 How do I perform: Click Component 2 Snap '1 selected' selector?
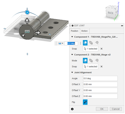pos(91,66)
